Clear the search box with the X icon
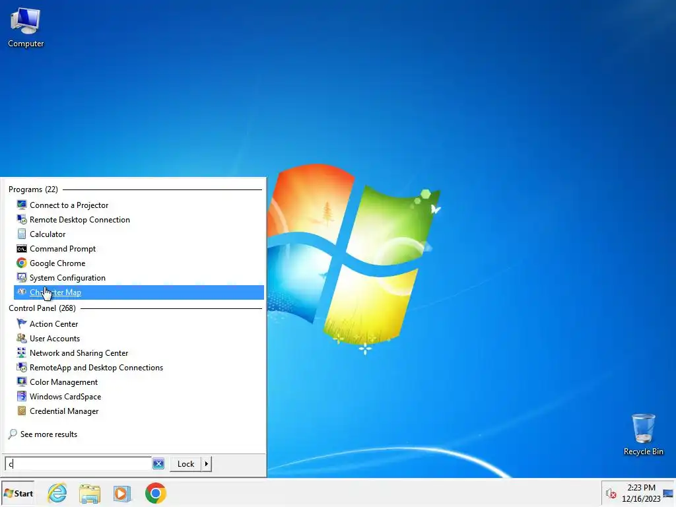 [x=158, y=464]
